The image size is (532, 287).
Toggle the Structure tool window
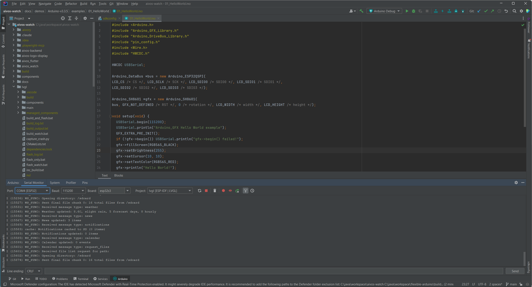[x=3, y=265]
